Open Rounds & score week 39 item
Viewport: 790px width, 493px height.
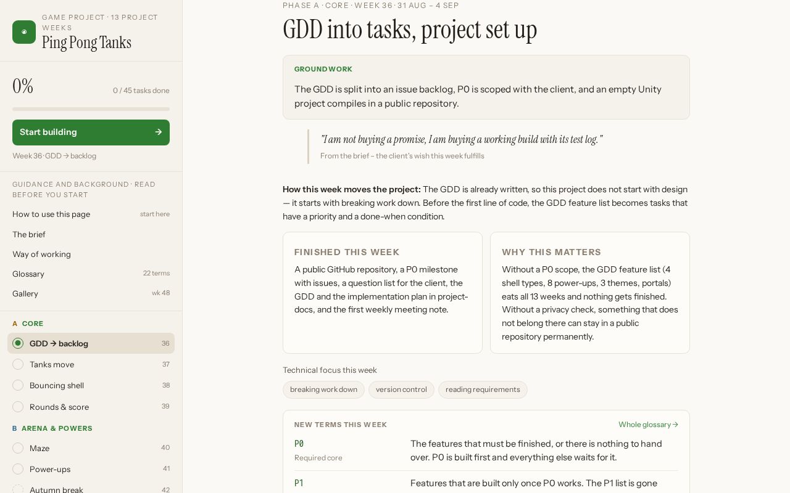(91, 407)
